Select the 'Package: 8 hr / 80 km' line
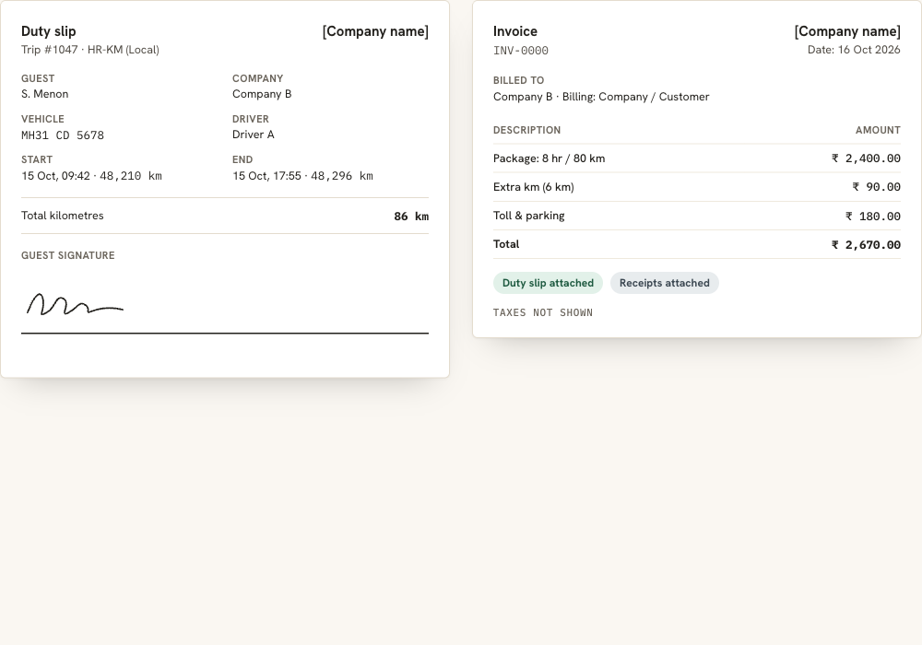This screenshot has width=922, height=645. [x=549, y=158]
